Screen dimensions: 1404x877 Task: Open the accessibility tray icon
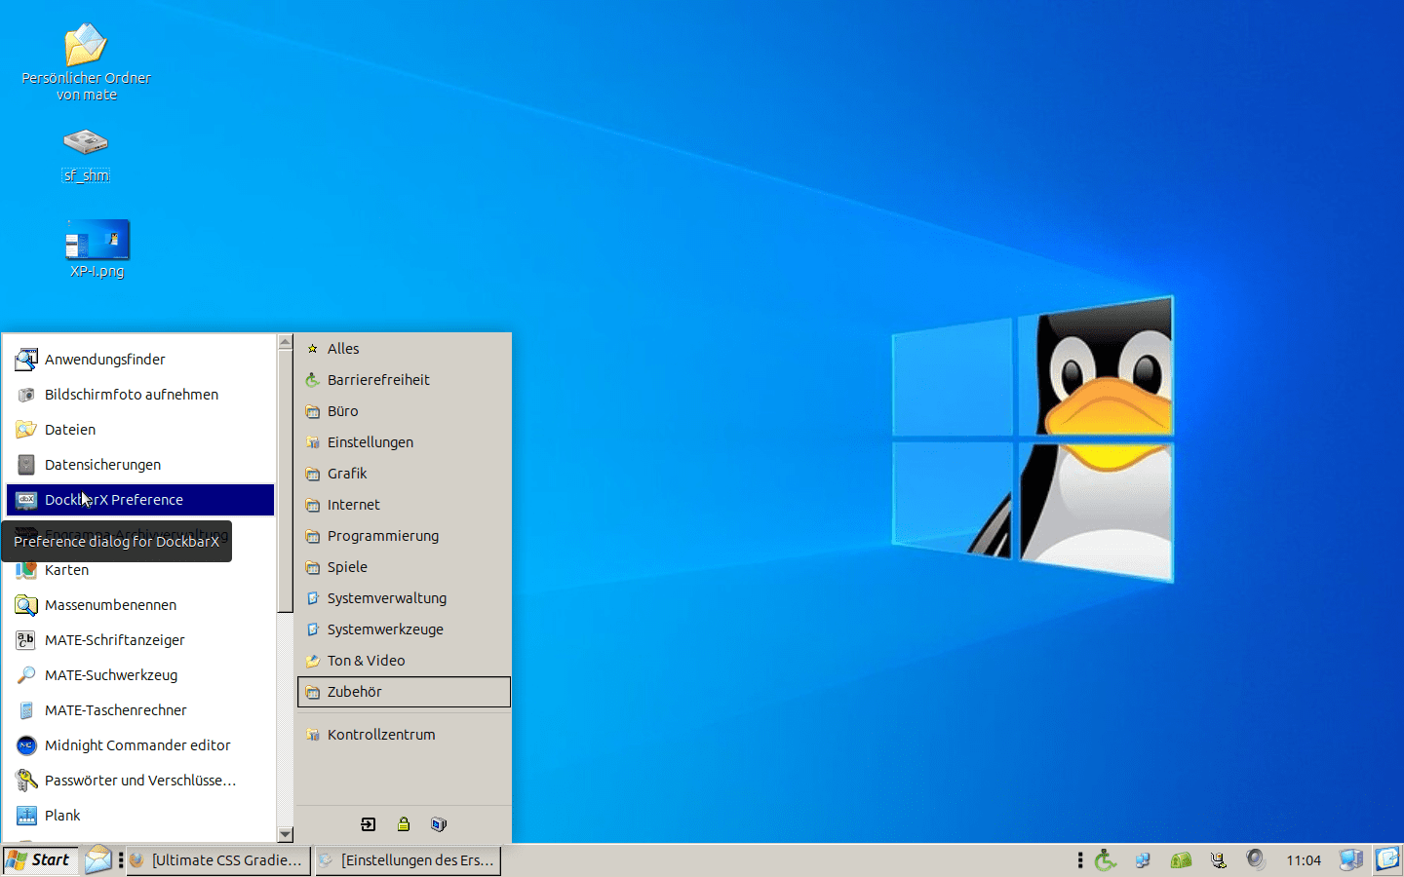pyautogui.click(x=1105, y=859)
